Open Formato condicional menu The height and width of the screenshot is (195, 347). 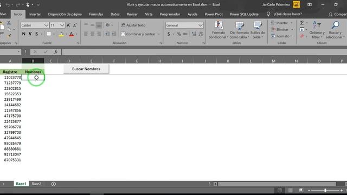click(x=219, y=30)
